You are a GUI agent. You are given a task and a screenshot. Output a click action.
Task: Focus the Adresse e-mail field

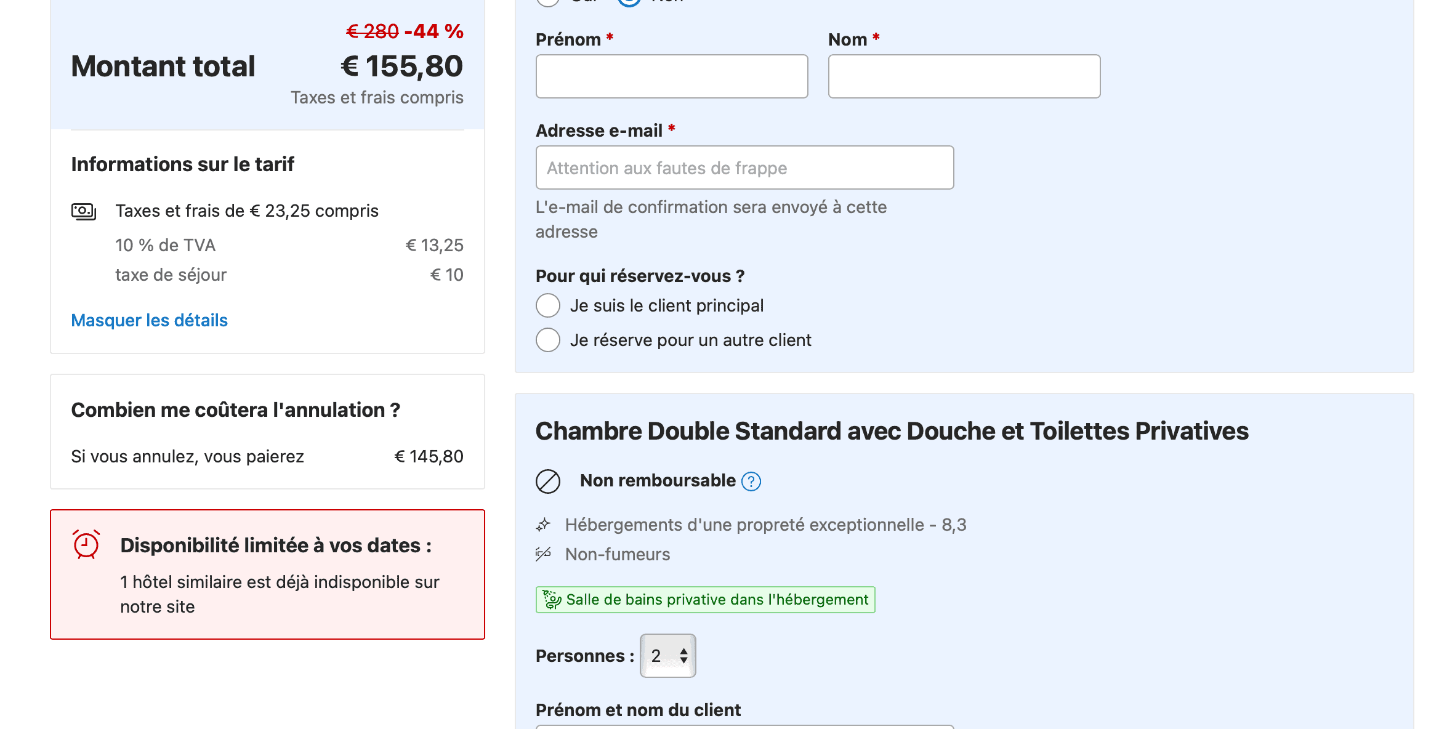[744, 167]
